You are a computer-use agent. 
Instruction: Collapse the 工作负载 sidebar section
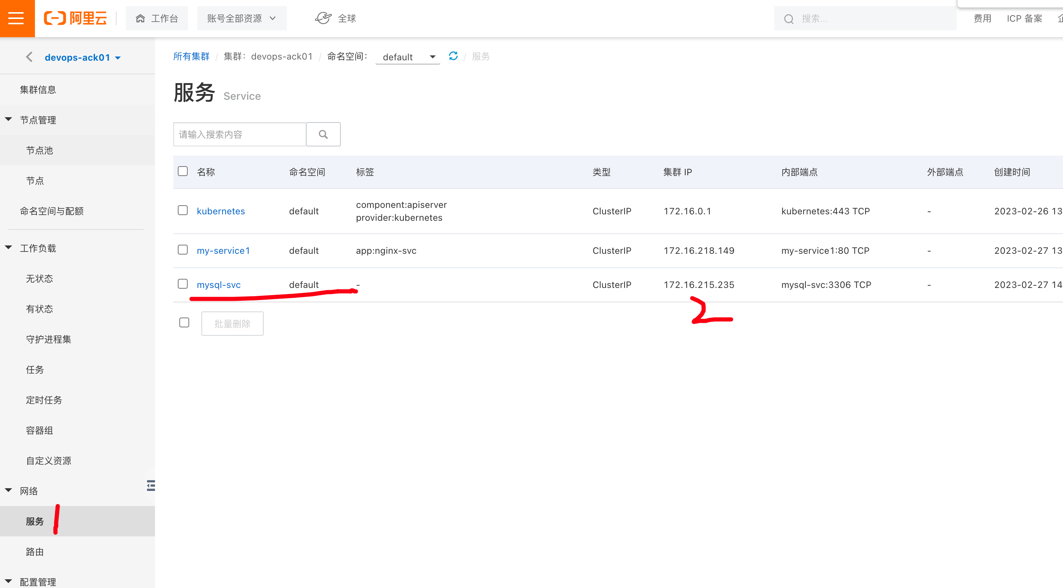tap(9, 248)
